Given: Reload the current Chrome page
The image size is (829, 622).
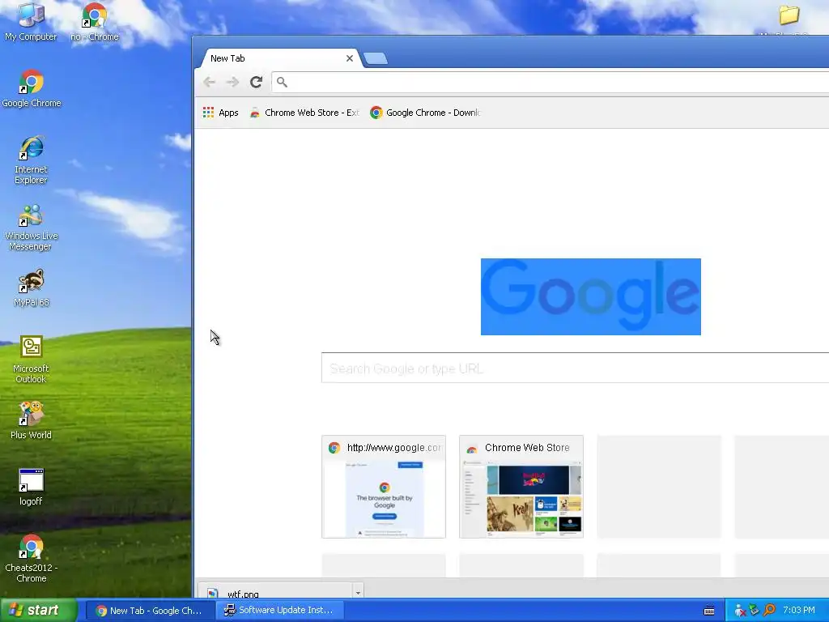Looking at the screenshot, I should click(x=257, y=82).
